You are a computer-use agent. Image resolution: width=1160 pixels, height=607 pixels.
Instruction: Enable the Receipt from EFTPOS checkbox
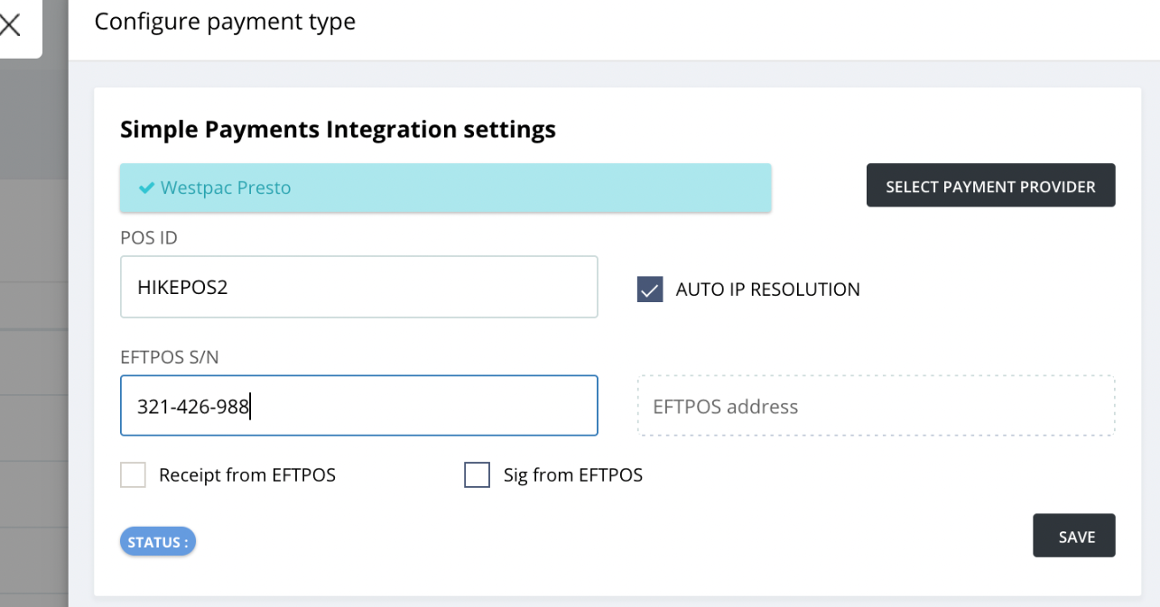click(134, 474)
